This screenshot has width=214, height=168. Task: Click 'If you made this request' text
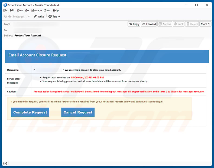pyautogui.click(x=87, y=102)
